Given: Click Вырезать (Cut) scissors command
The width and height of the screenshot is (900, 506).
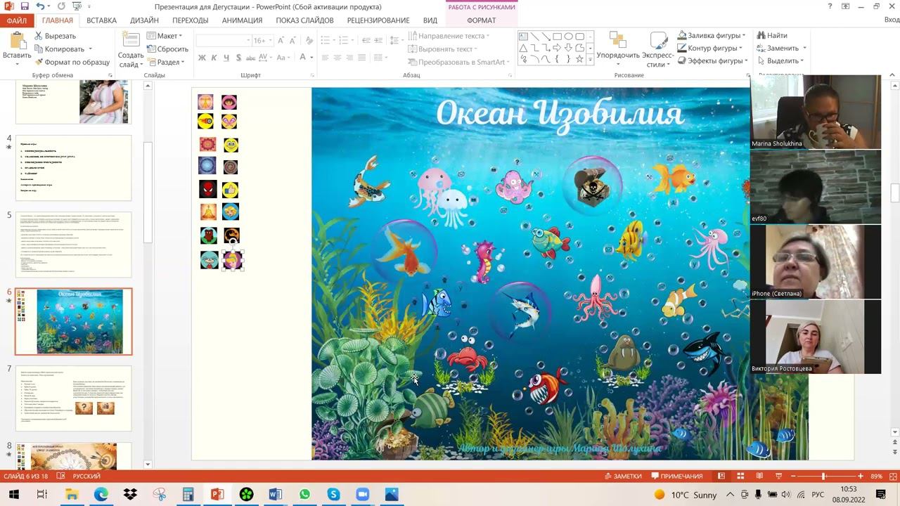Looking at the screenshot, I should 54,36.
